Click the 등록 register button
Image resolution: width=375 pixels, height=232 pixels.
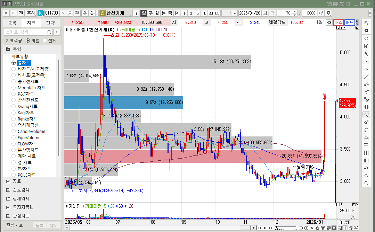pyautogui.click(x=40, y=225)
